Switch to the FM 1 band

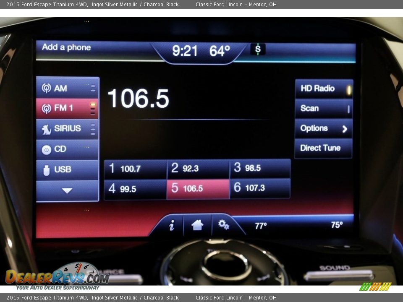(x=67, y=108)
